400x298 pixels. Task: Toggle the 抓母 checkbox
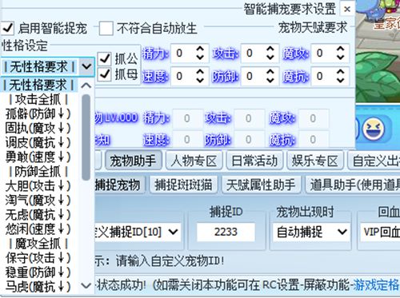tap(104, 74)
